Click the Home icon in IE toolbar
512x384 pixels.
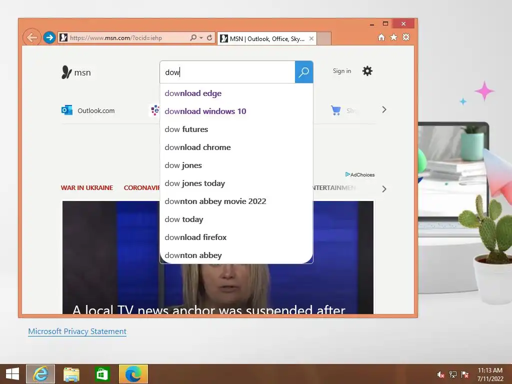pyautogui.click(x=381, y=37)
